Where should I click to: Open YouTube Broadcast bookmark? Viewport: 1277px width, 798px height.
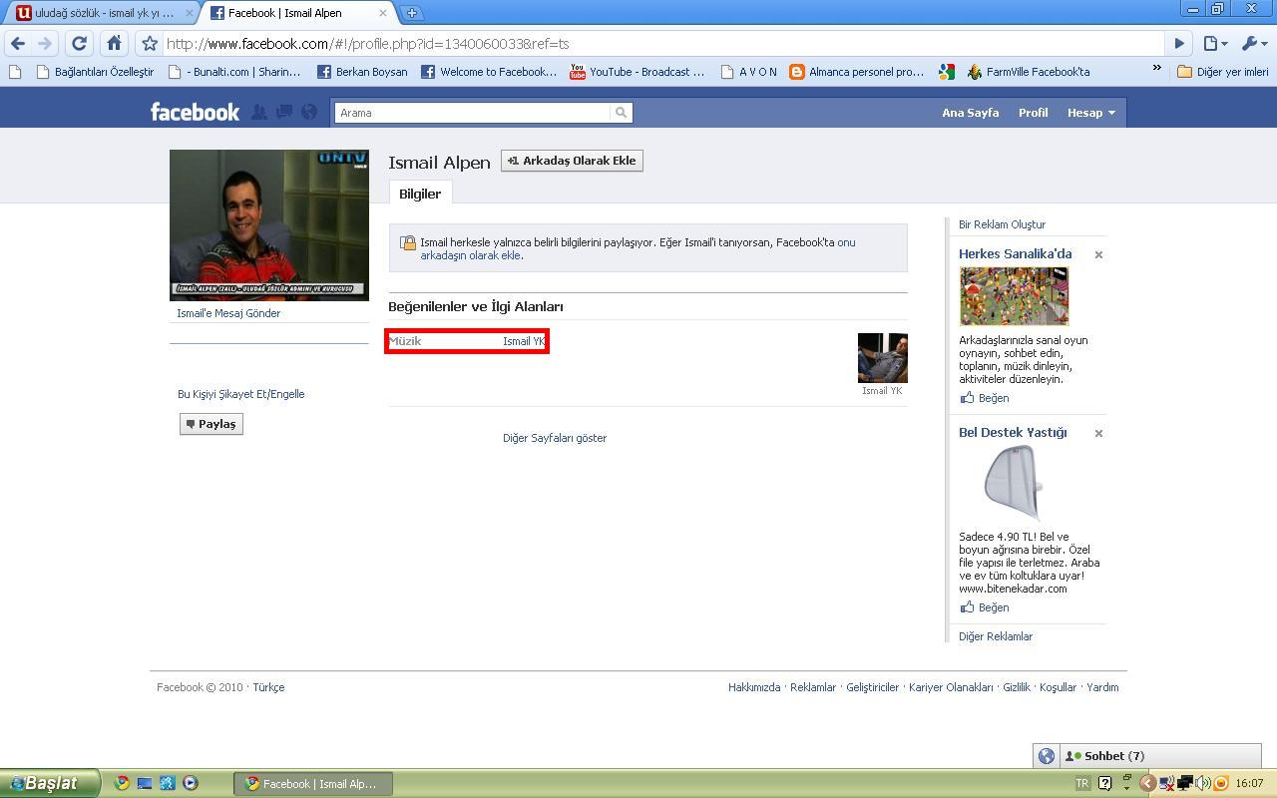point(638,72)
